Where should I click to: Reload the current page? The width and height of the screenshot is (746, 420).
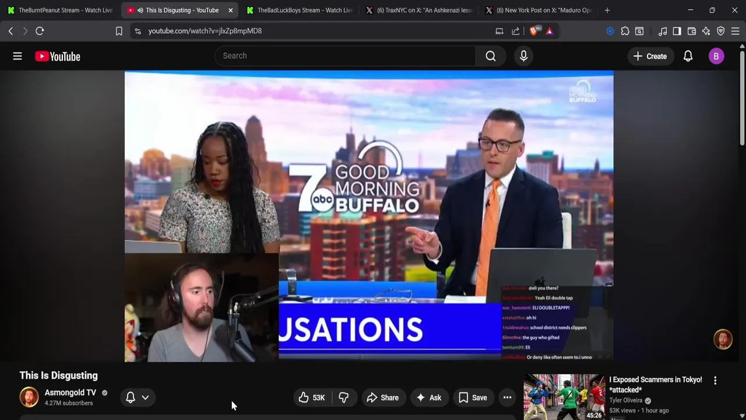(x=40, y=31)
